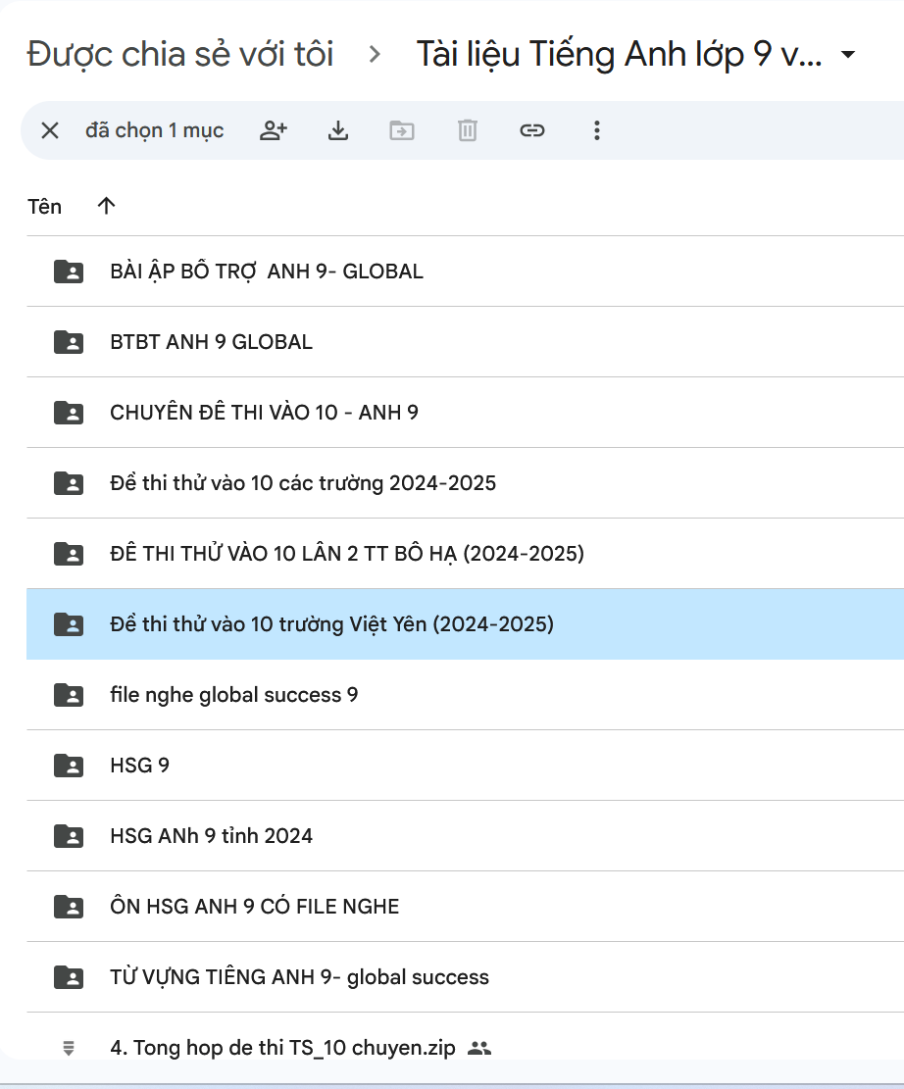
Task: Select the highlighted Việt Yên exam folder
Action: (331, 624)
